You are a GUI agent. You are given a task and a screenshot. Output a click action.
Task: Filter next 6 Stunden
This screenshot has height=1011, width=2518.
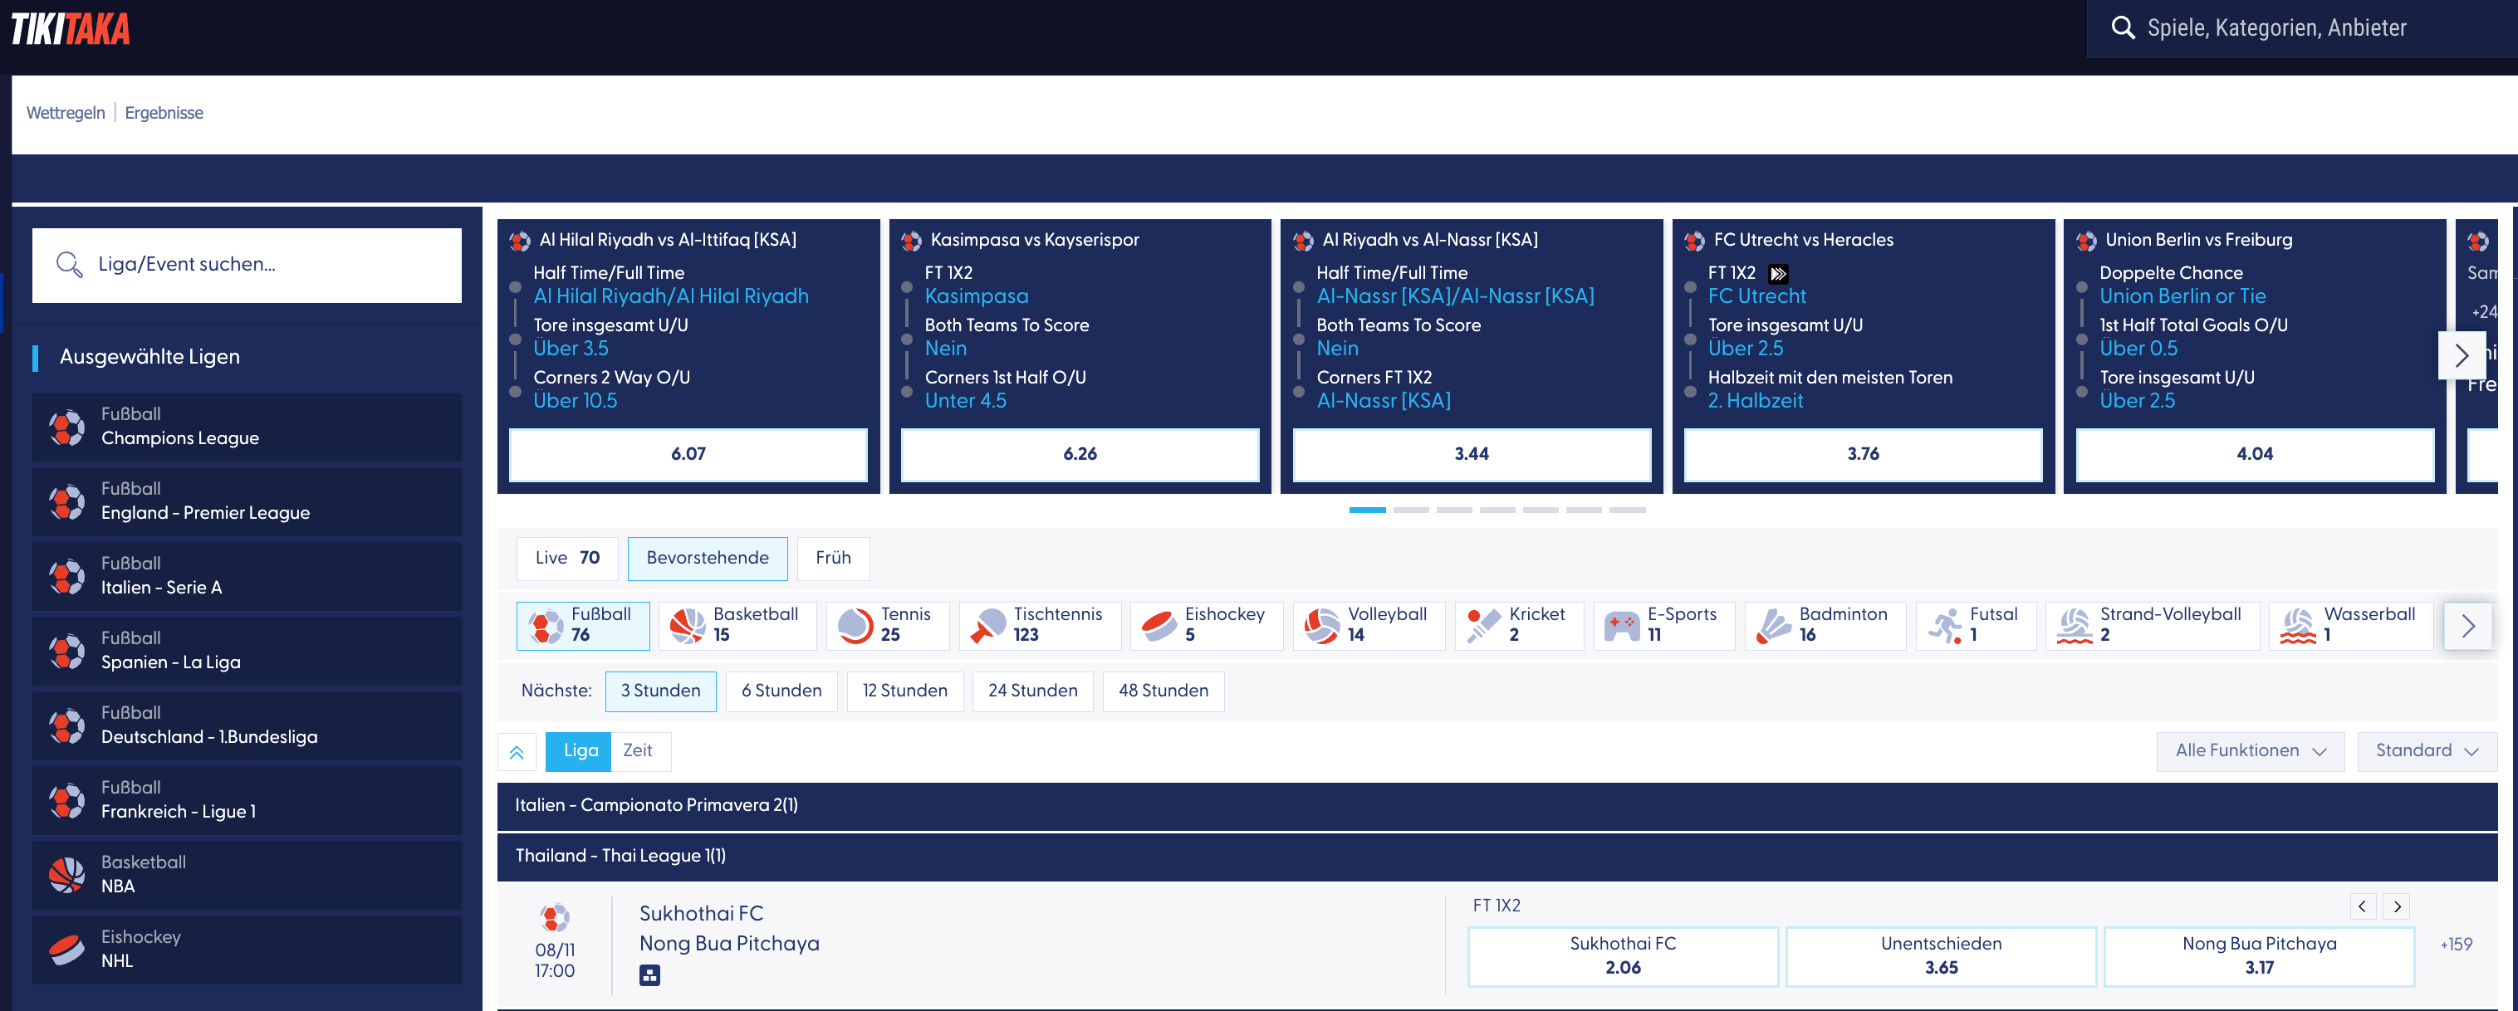[781, 691]
